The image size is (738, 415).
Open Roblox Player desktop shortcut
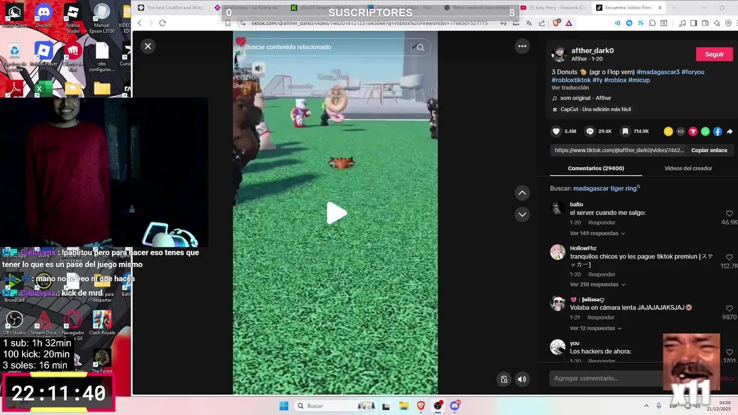coord(44,54)
